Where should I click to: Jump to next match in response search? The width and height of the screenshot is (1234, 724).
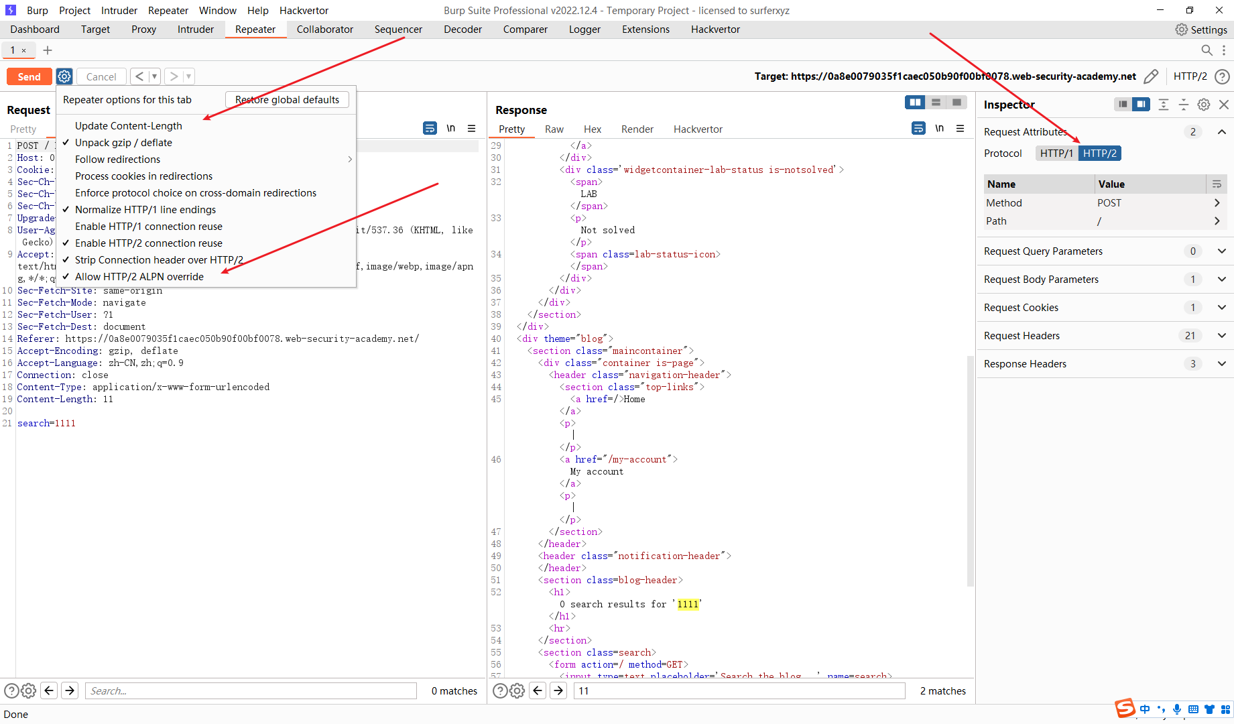[558, 690]
